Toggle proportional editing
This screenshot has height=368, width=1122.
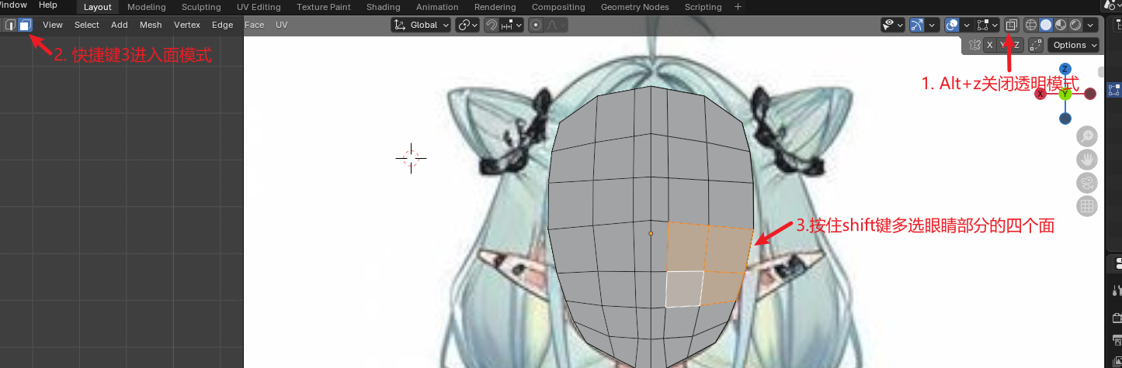536,25
